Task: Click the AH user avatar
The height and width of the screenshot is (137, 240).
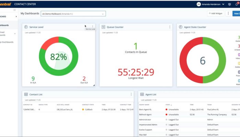Action: 199,4
